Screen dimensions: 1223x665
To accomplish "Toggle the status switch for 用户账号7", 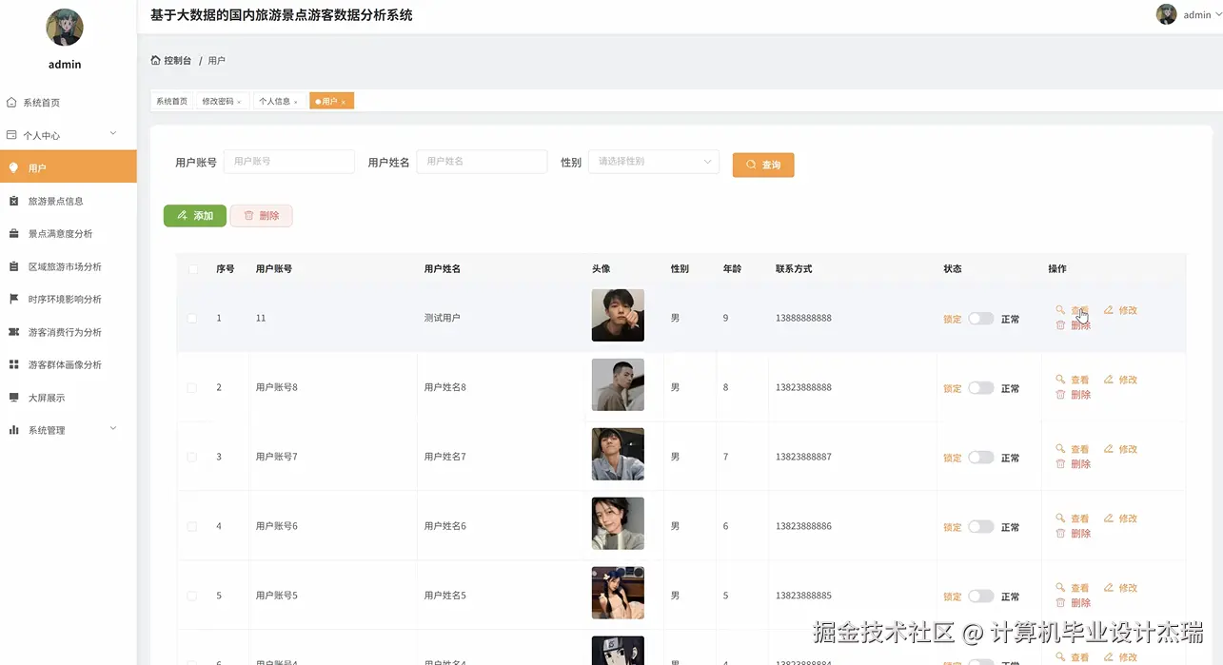I will (x=981, y=458).
